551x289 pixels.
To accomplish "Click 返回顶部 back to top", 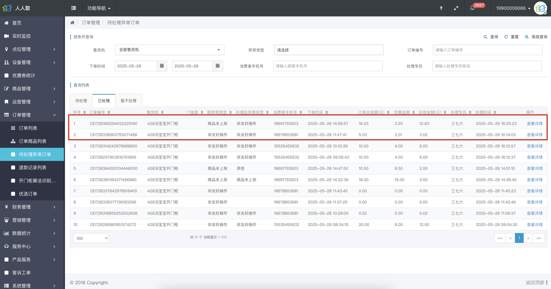I will click(537, 283).
